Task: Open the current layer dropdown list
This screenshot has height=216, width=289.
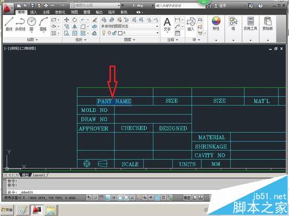Action: click(130, 33)
